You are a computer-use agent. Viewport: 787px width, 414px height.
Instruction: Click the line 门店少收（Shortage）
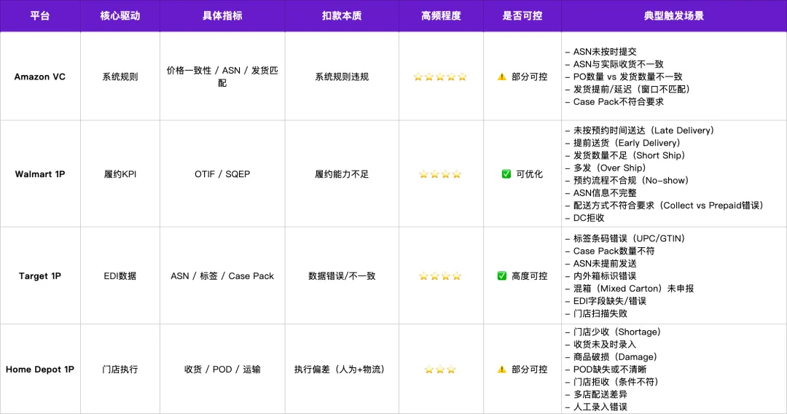615,332
